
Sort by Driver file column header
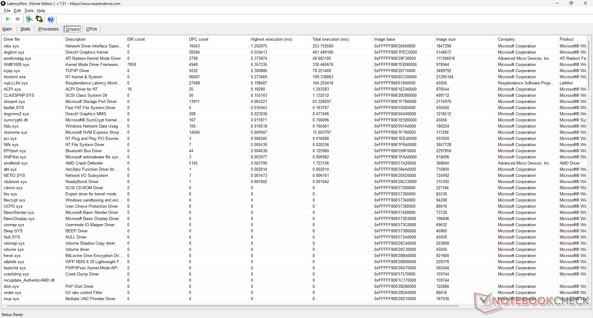(32, 39)
